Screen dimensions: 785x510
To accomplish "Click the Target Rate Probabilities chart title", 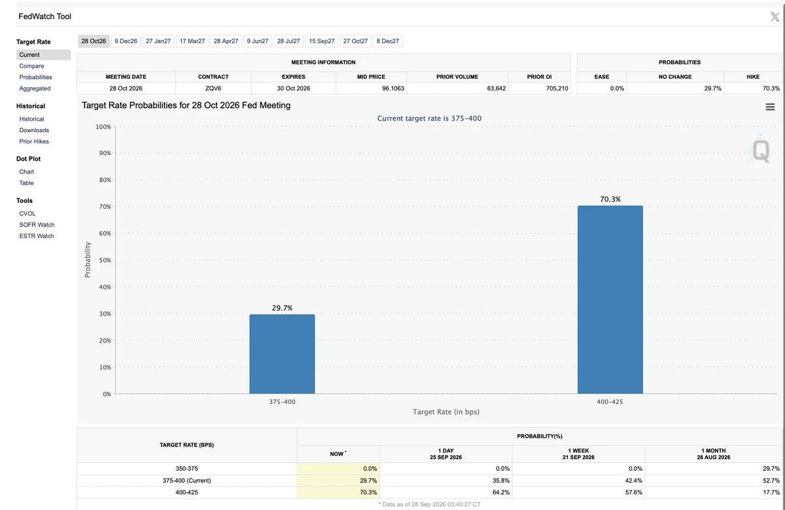I will click(186, 105).
